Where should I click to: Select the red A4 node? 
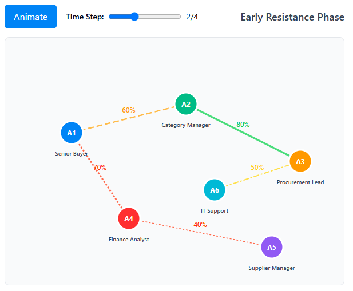[129, 218]
